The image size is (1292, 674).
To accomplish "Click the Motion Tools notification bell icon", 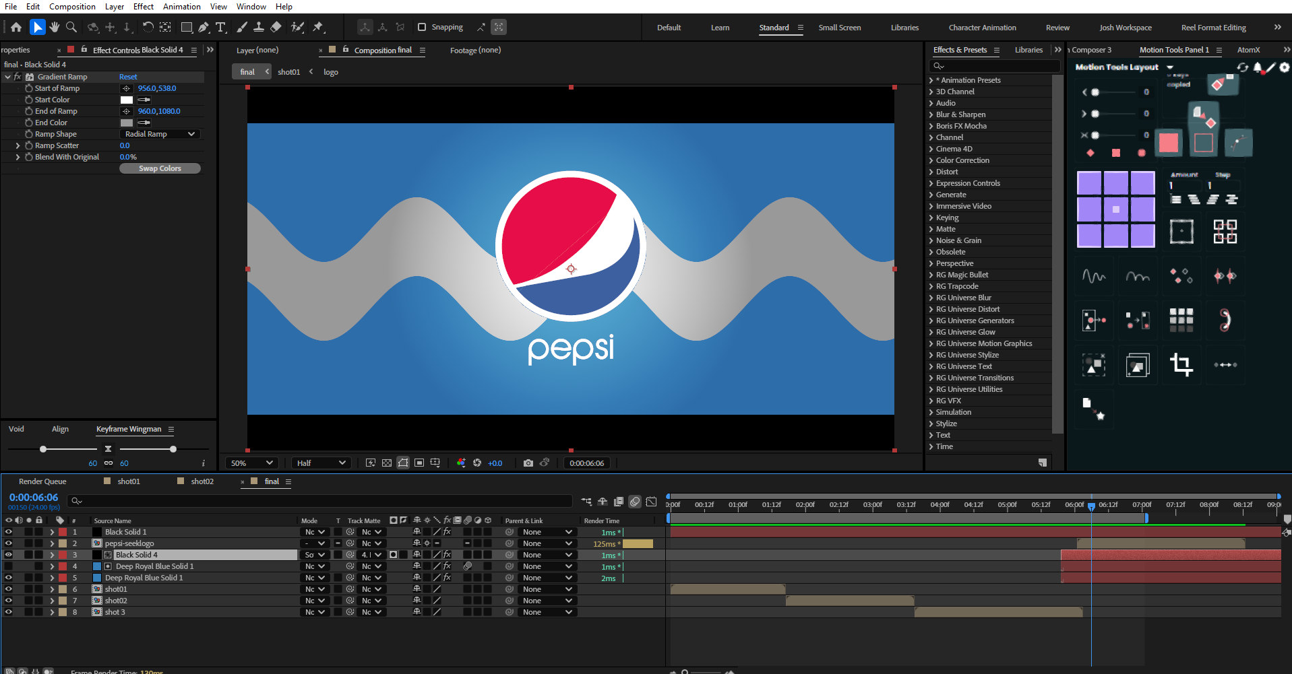I will coord(1258,67).
